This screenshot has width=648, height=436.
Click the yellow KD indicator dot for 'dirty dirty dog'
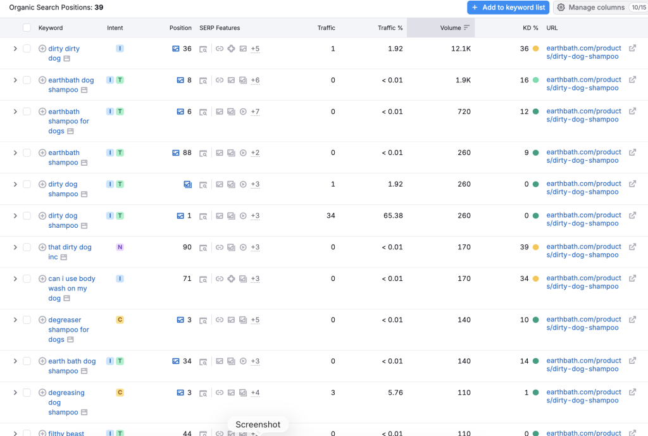pyautogui.click(x=535, y=49)
